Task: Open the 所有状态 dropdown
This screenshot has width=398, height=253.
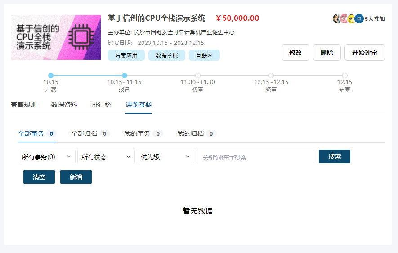Action: pyautogui.click(x=106, y=156)
